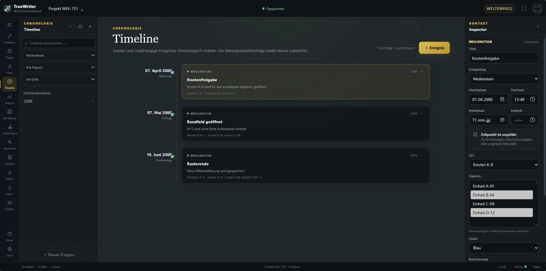Jump to the 2088 Sprungmarke

tap(59, 101)
